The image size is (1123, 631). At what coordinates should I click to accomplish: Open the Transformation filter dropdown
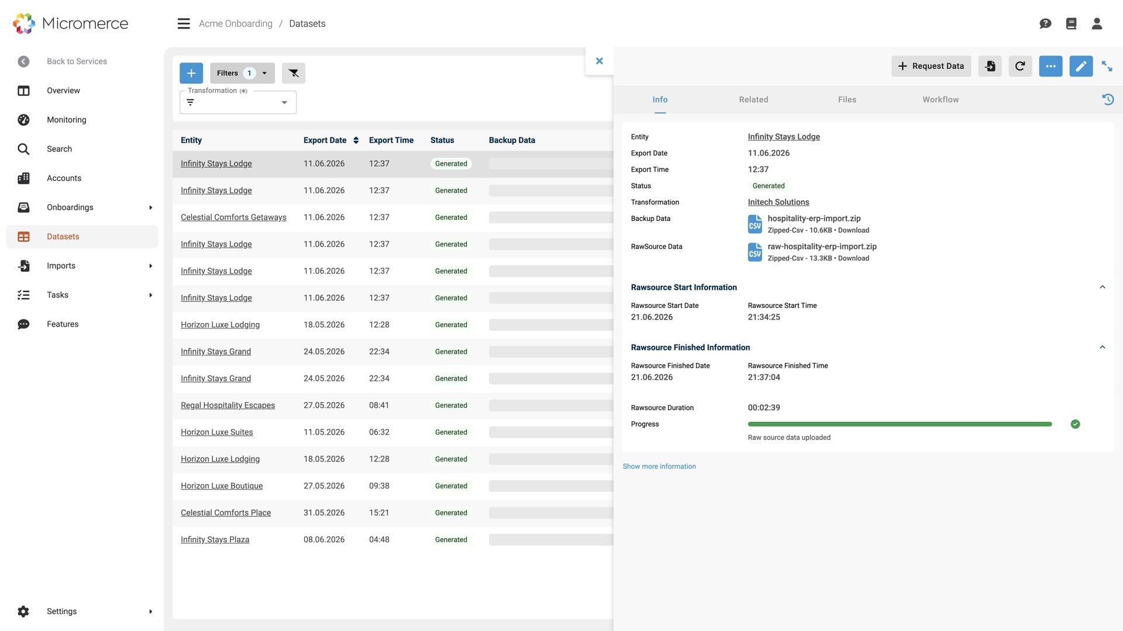[x=284, y=103]
